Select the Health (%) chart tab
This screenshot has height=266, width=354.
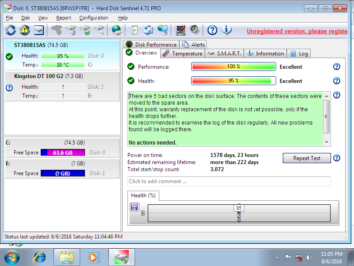pyautogui.click(x=143, y=196)
